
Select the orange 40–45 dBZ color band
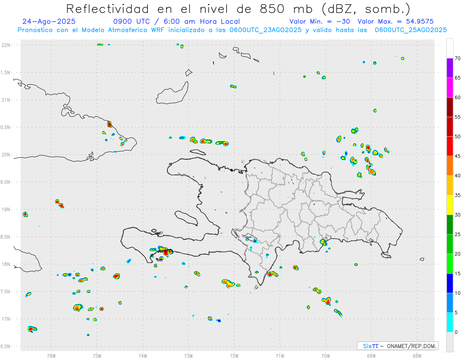450,166
